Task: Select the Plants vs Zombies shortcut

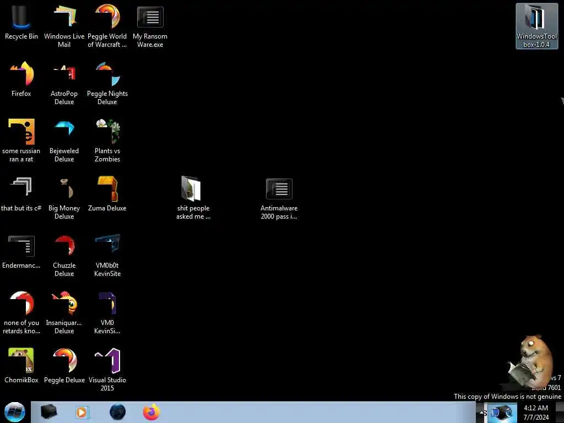Action: (107, 140)
